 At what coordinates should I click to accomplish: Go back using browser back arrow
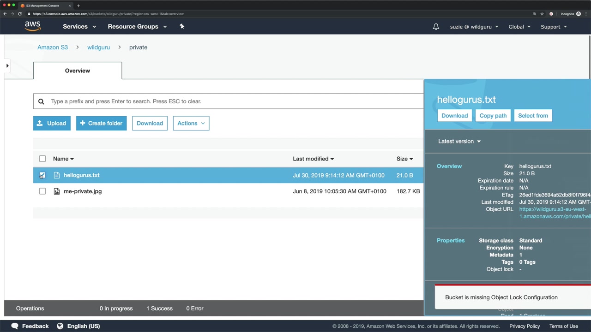click(x=5, y=14)
